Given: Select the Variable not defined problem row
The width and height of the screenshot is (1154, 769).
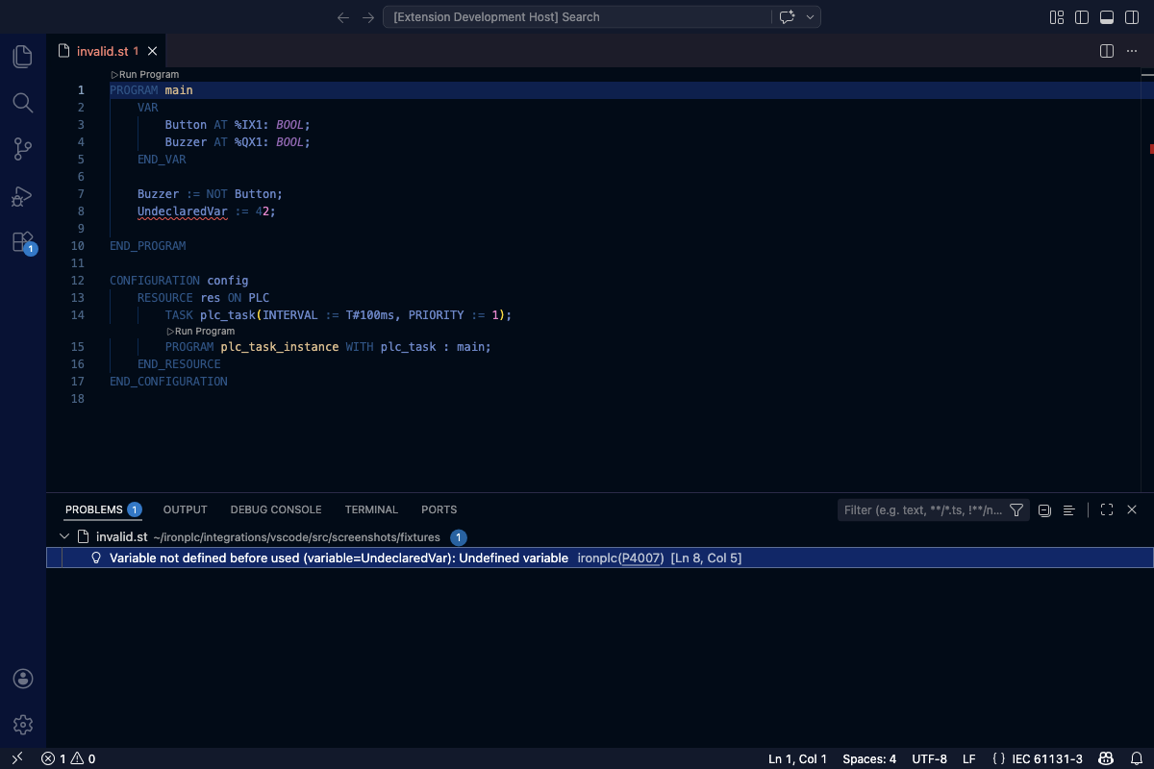Looking at the screenshot, I should click(x=600, y=558).
